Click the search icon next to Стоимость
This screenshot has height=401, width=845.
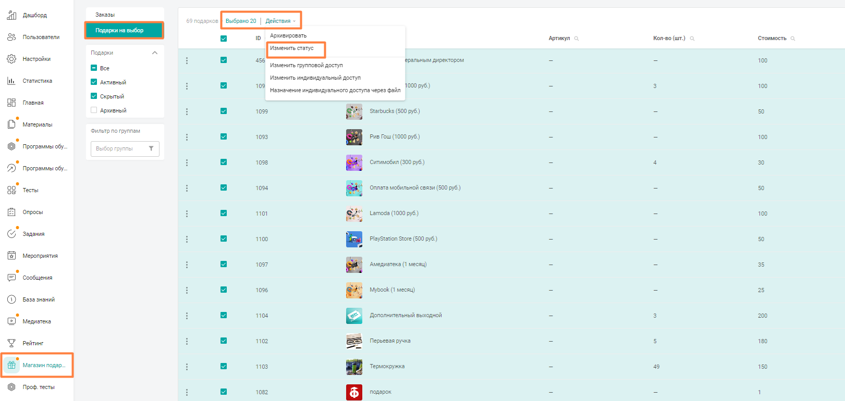tap(793, 39)
